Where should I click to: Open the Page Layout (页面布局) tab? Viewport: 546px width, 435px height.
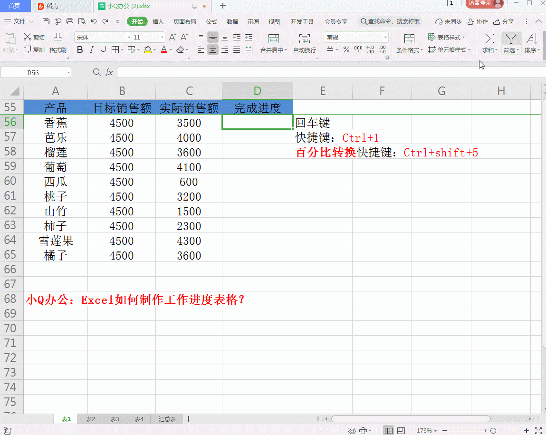[x=184, y=21]
